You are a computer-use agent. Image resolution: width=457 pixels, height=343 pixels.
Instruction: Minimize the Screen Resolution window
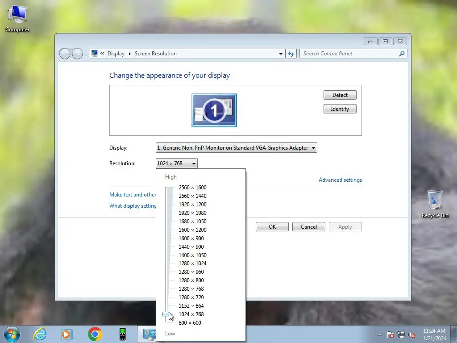370,42
